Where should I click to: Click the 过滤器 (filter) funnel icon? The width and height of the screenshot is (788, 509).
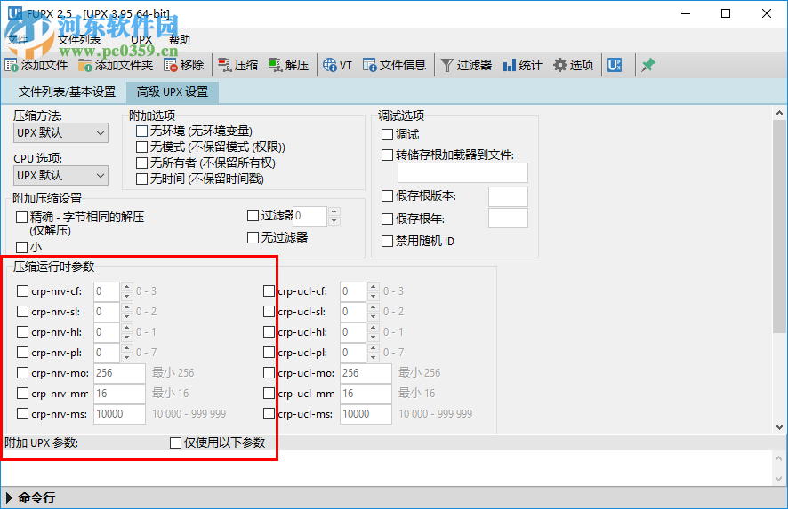(x=446, y=65)
